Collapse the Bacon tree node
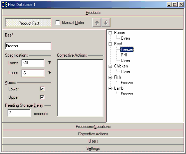The width and height of the screenshot is (186, 154). pyautogui.click(x=110, y=33)
